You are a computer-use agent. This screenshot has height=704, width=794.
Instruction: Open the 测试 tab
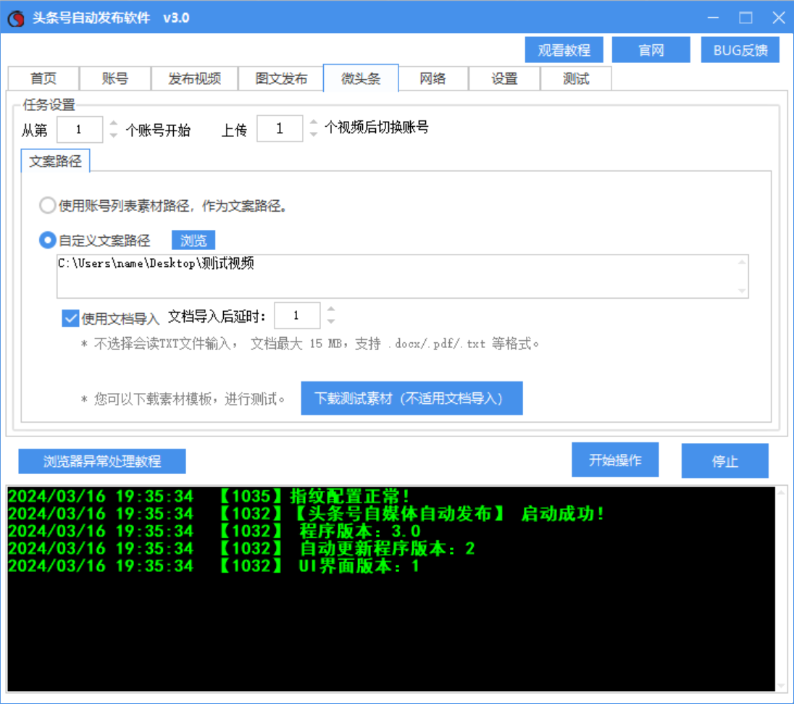tap(576, 78)
